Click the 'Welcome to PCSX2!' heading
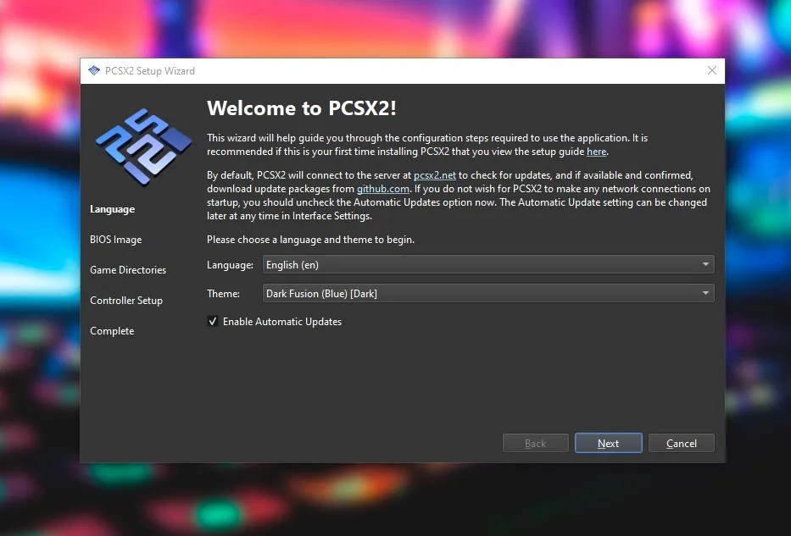This screenshot has width=791, height=536. click(x=302, y=108)
